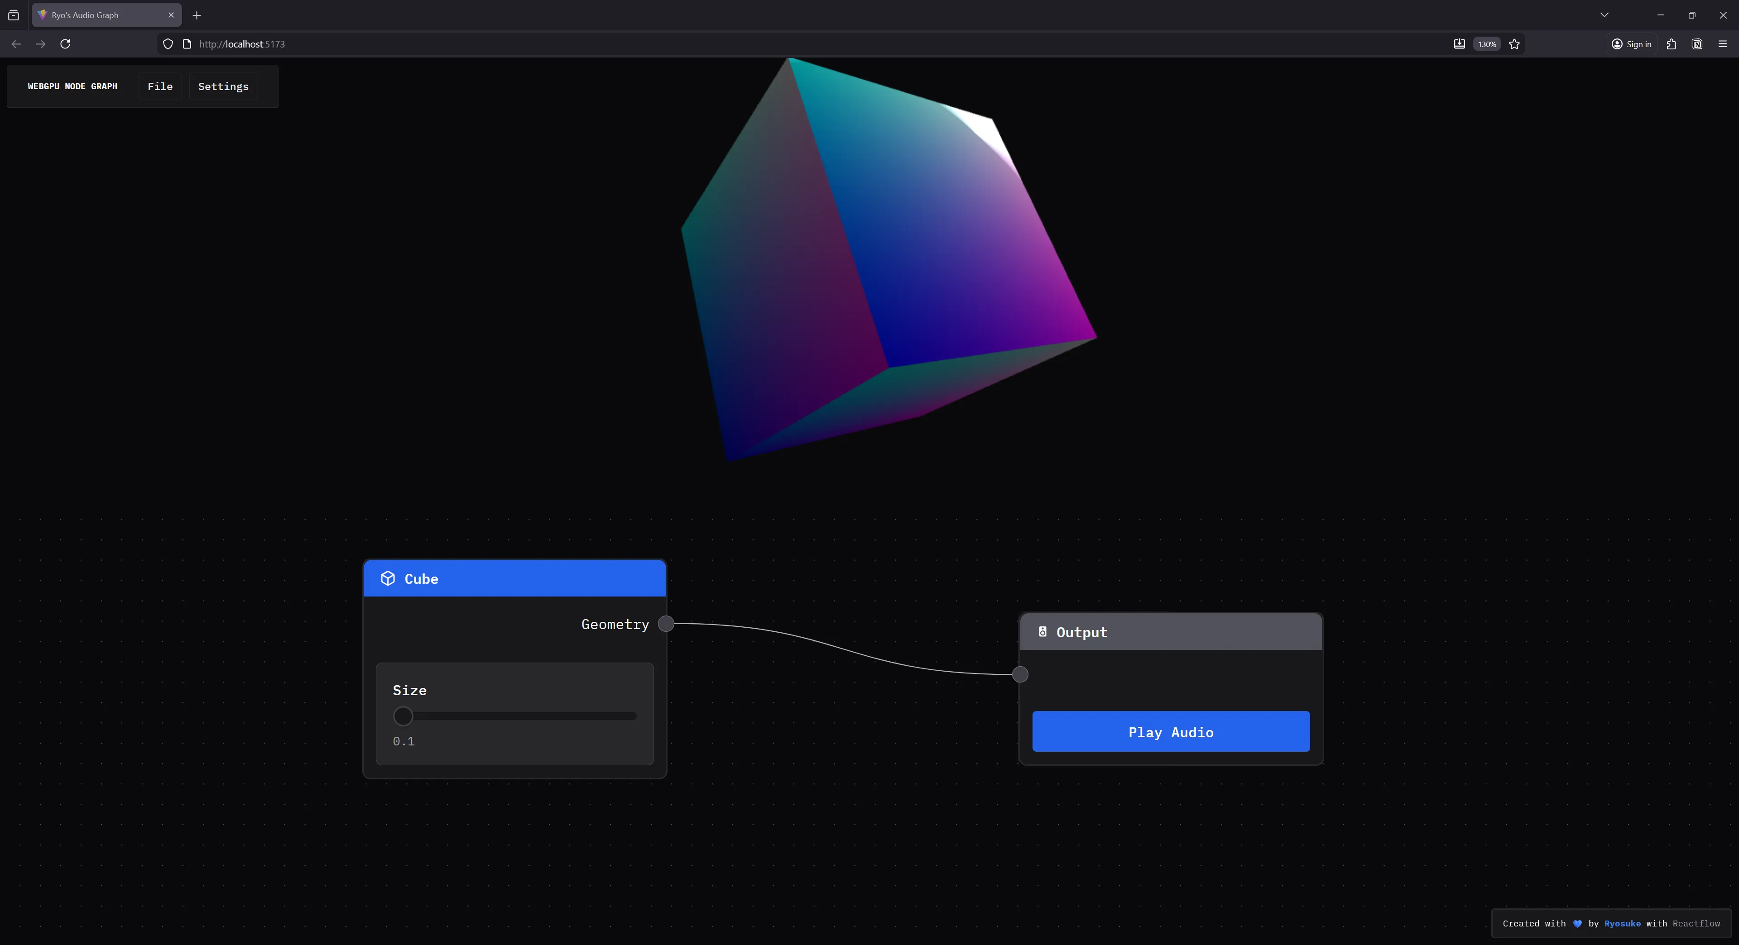The width and height of the screenshot is (1739, 945).
Task: Open the list-all-tabs dropdown chevron
Action: point(1604,15)
